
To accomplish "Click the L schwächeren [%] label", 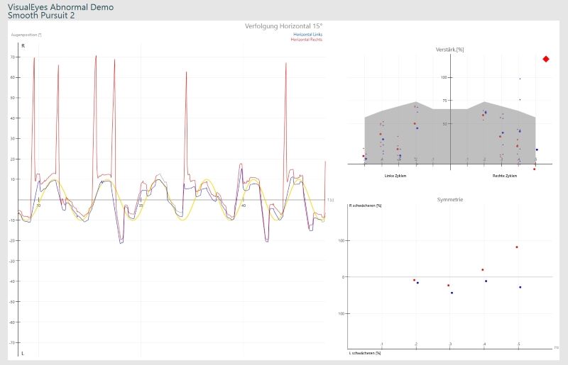I will 365,352.
